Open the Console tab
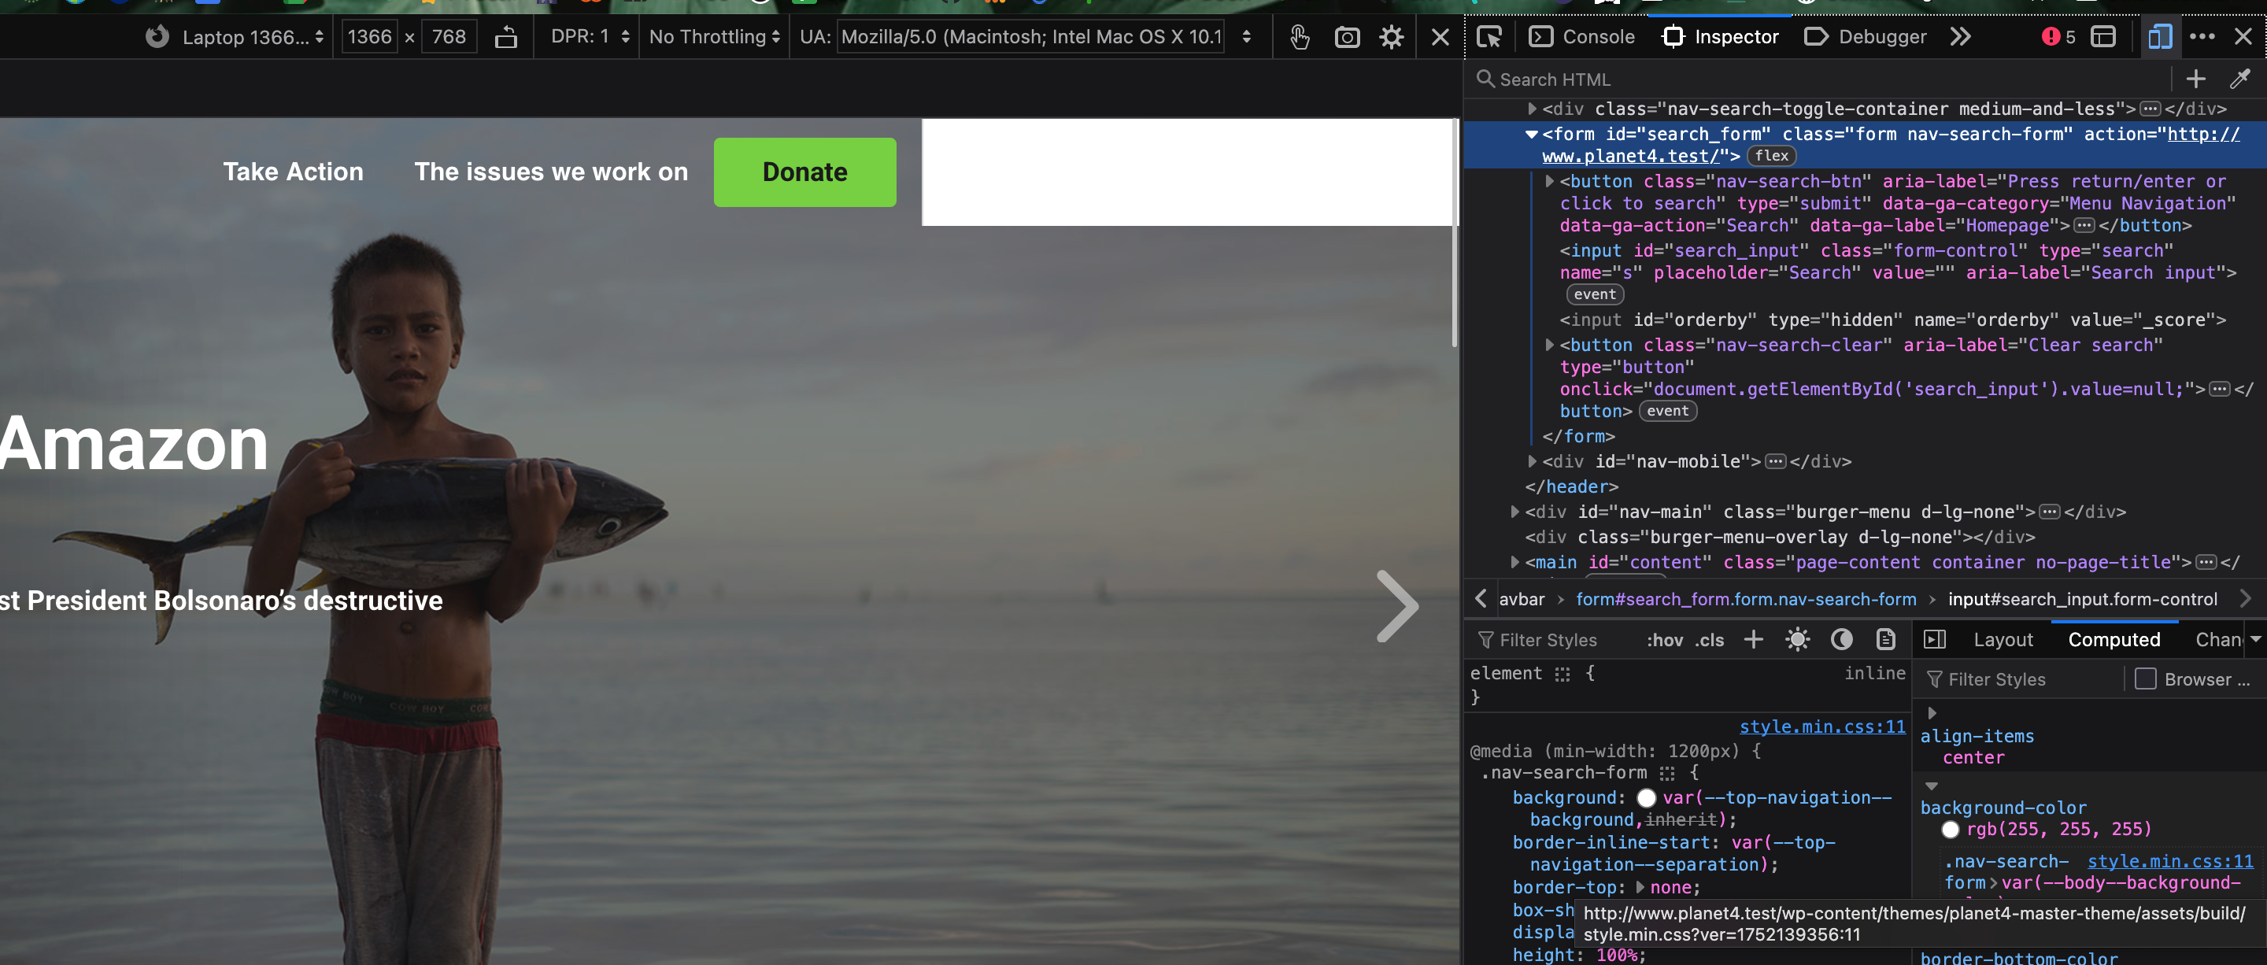2267x965 pixels. [1581, 37]
